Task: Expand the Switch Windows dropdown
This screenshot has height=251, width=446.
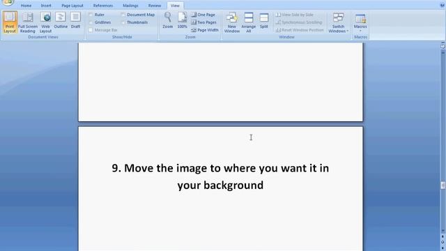Action: [338, 22]
